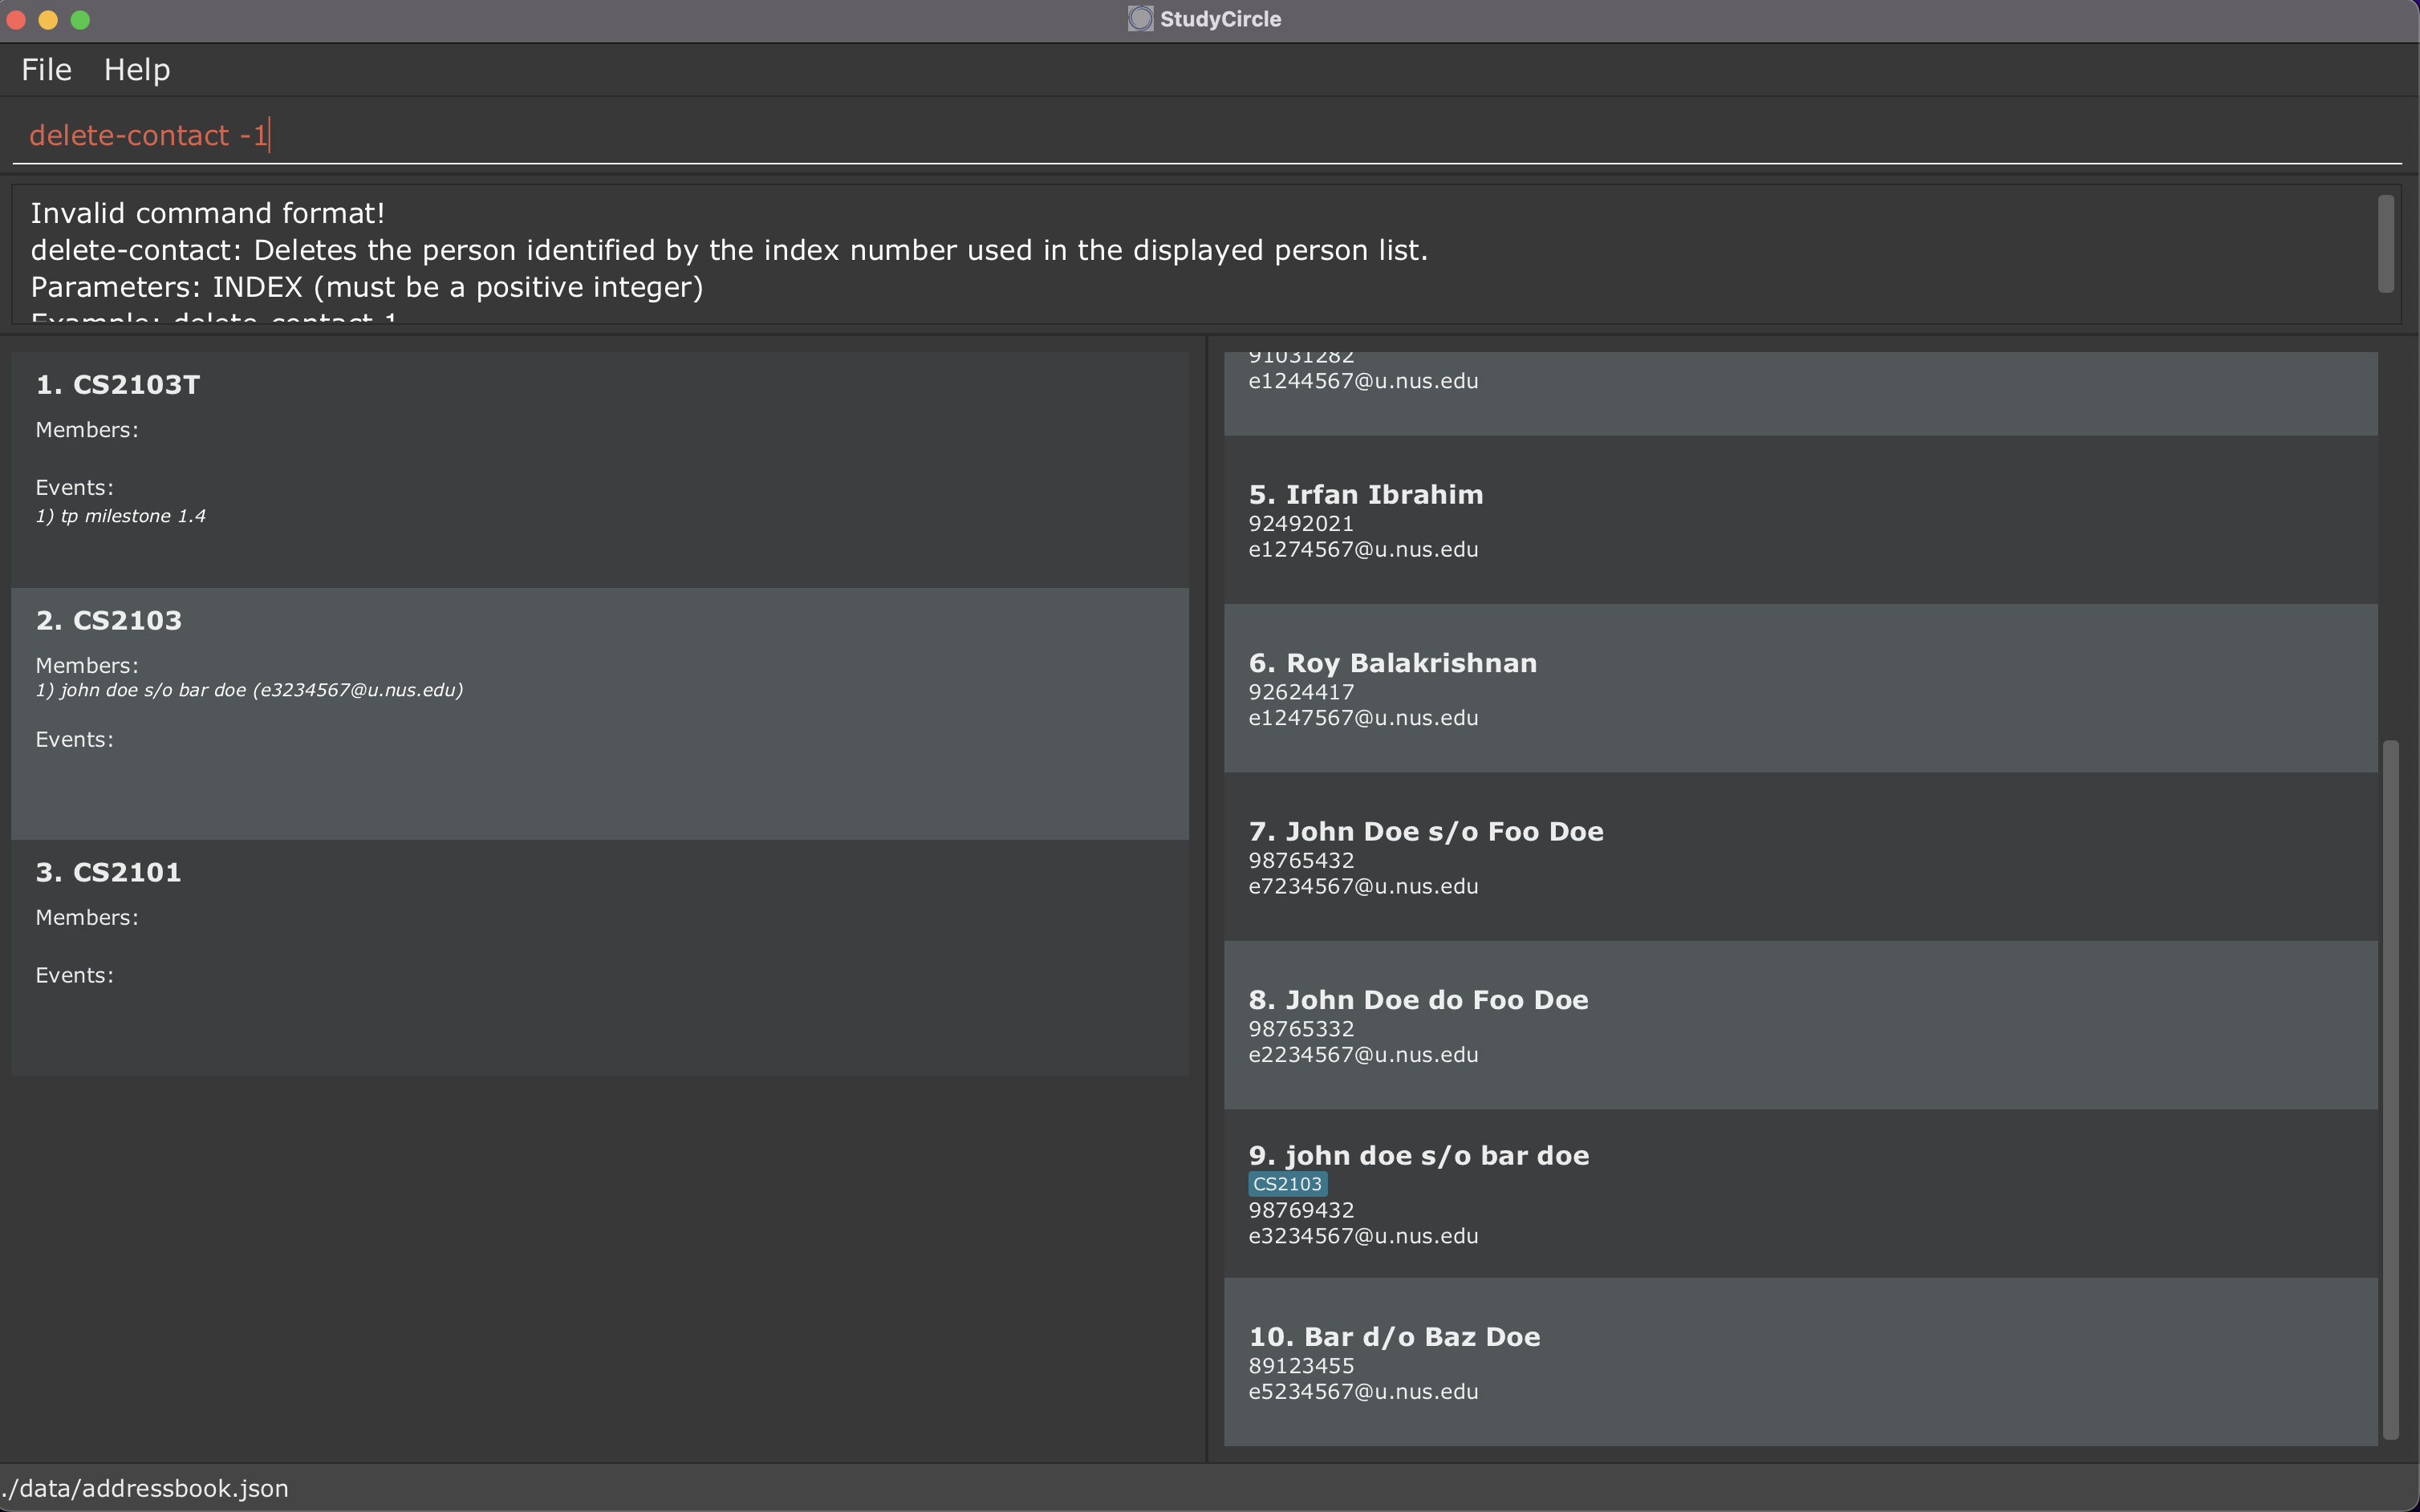Click the command input field
Viewport: 2420px width, 1512px height.
click(x=1200, y=135)
